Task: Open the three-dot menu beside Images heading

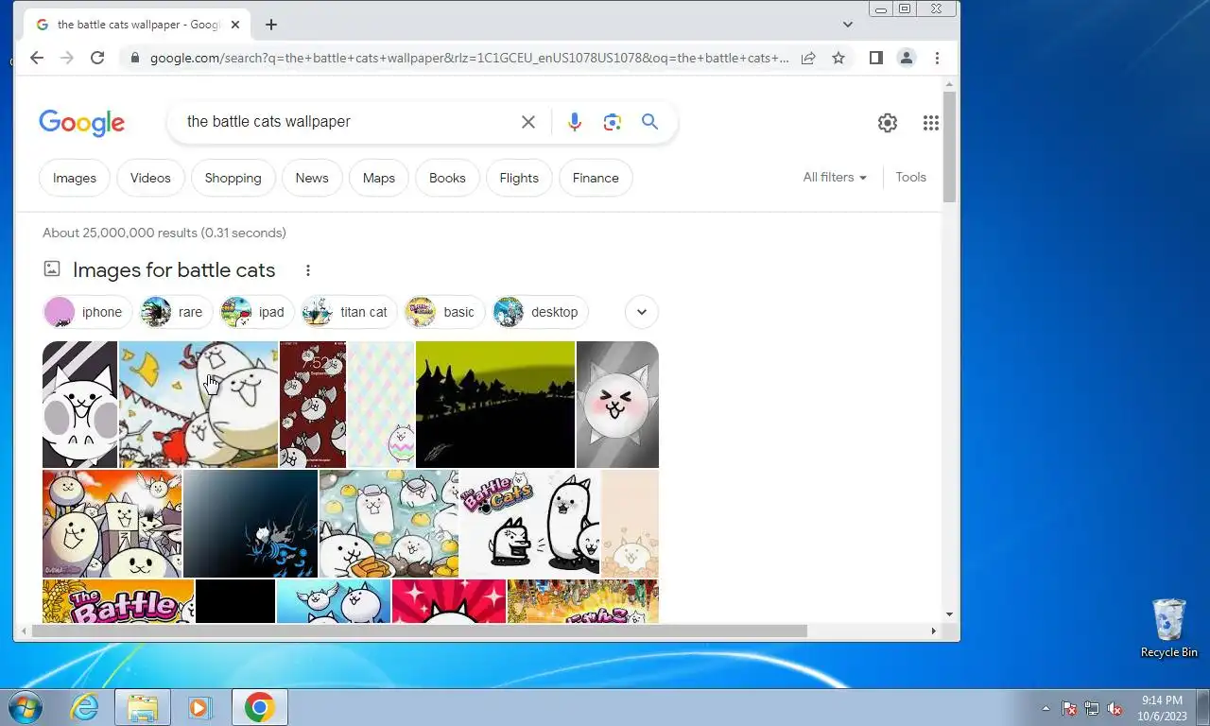Action: tap(307, 270)
